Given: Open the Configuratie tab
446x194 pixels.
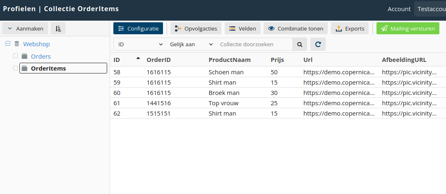Looking at the screenshot, I should pyautogui.click(x=138, y=28).
